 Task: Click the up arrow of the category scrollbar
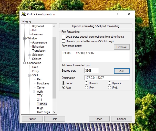coord(54,26)
